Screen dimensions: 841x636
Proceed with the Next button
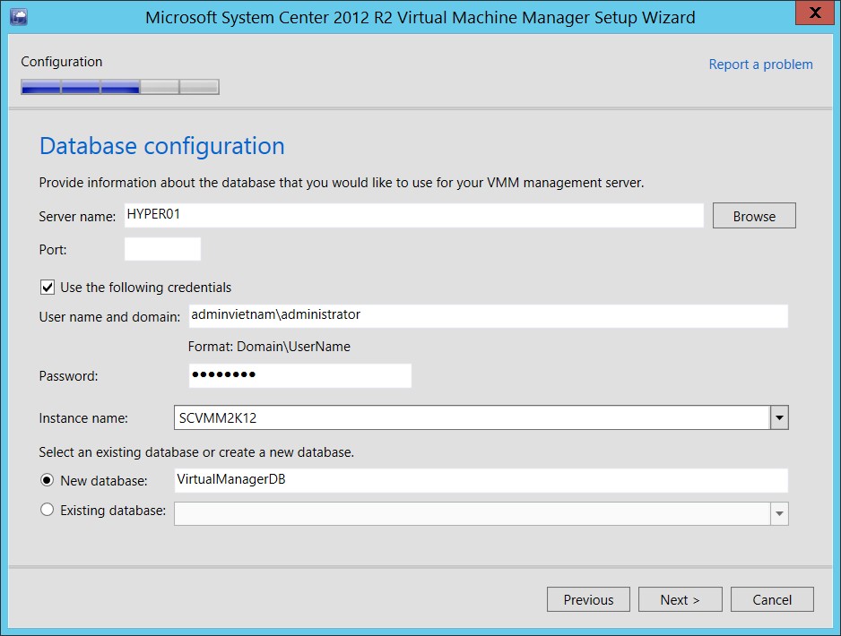click(681, 599)
